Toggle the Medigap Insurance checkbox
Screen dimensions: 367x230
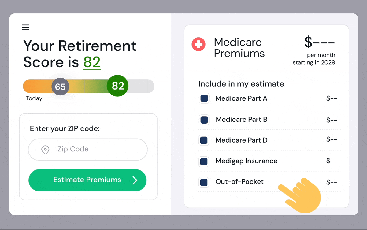click(x=204, y=161)
